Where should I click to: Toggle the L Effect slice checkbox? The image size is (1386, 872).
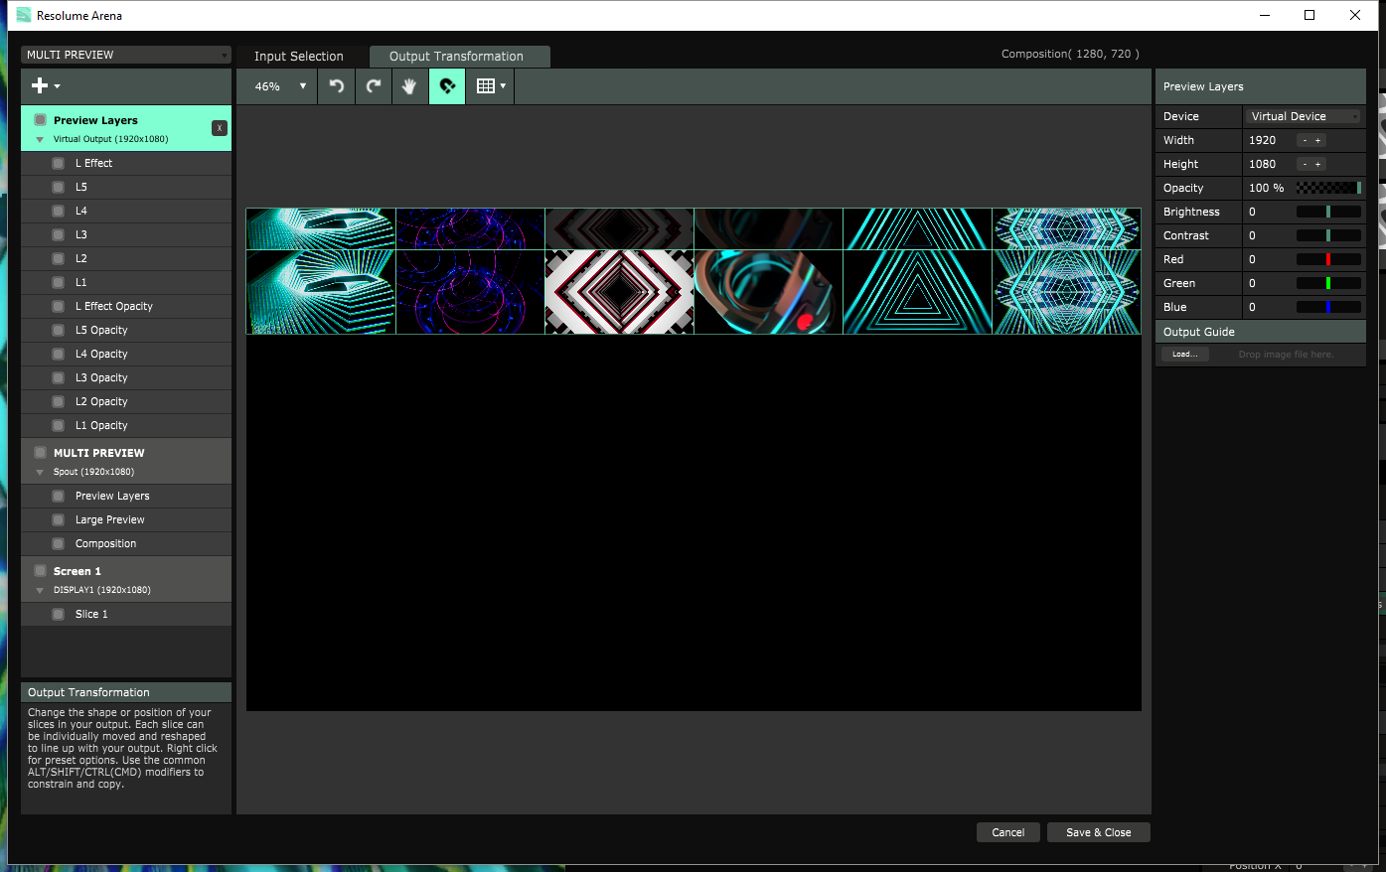[x=59, y=163]
